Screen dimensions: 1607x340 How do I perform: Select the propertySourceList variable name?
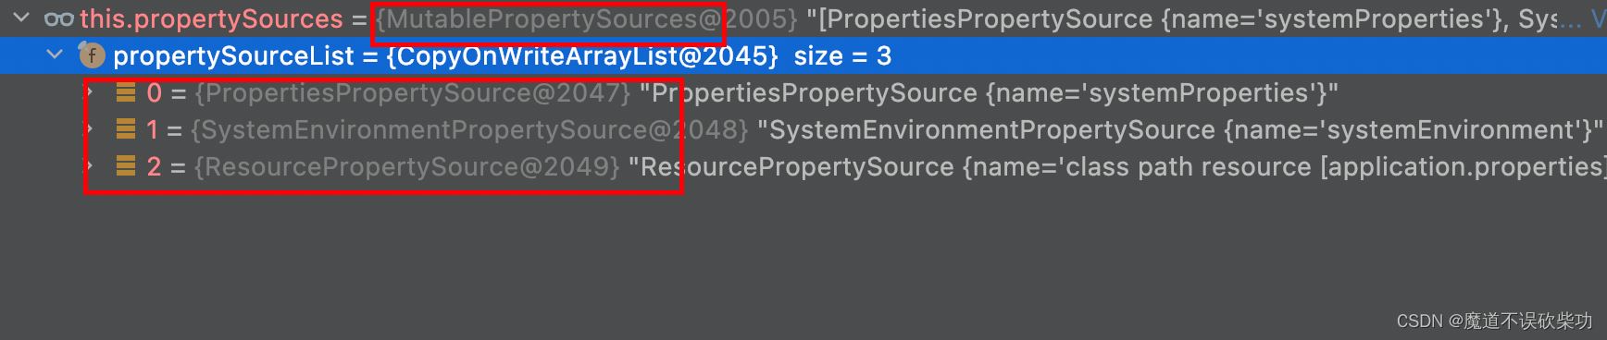pos(233,56)
